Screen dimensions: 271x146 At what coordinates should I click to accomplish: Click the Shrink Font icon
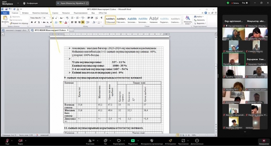click(56, 18)
